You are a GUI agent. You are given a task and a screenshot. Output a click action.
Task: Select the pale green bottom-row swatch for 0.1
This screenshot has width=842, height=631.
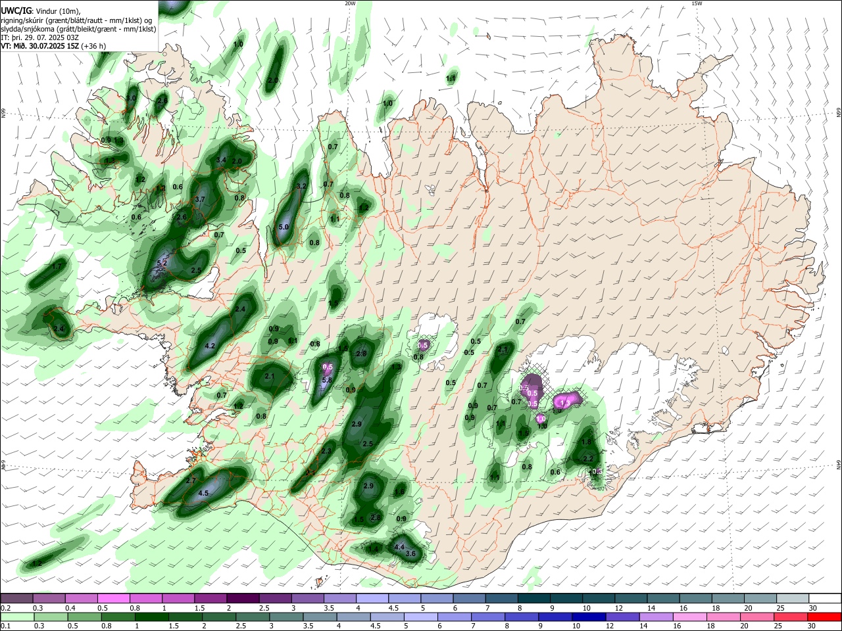pyautogui.click(x=16, y=617)
